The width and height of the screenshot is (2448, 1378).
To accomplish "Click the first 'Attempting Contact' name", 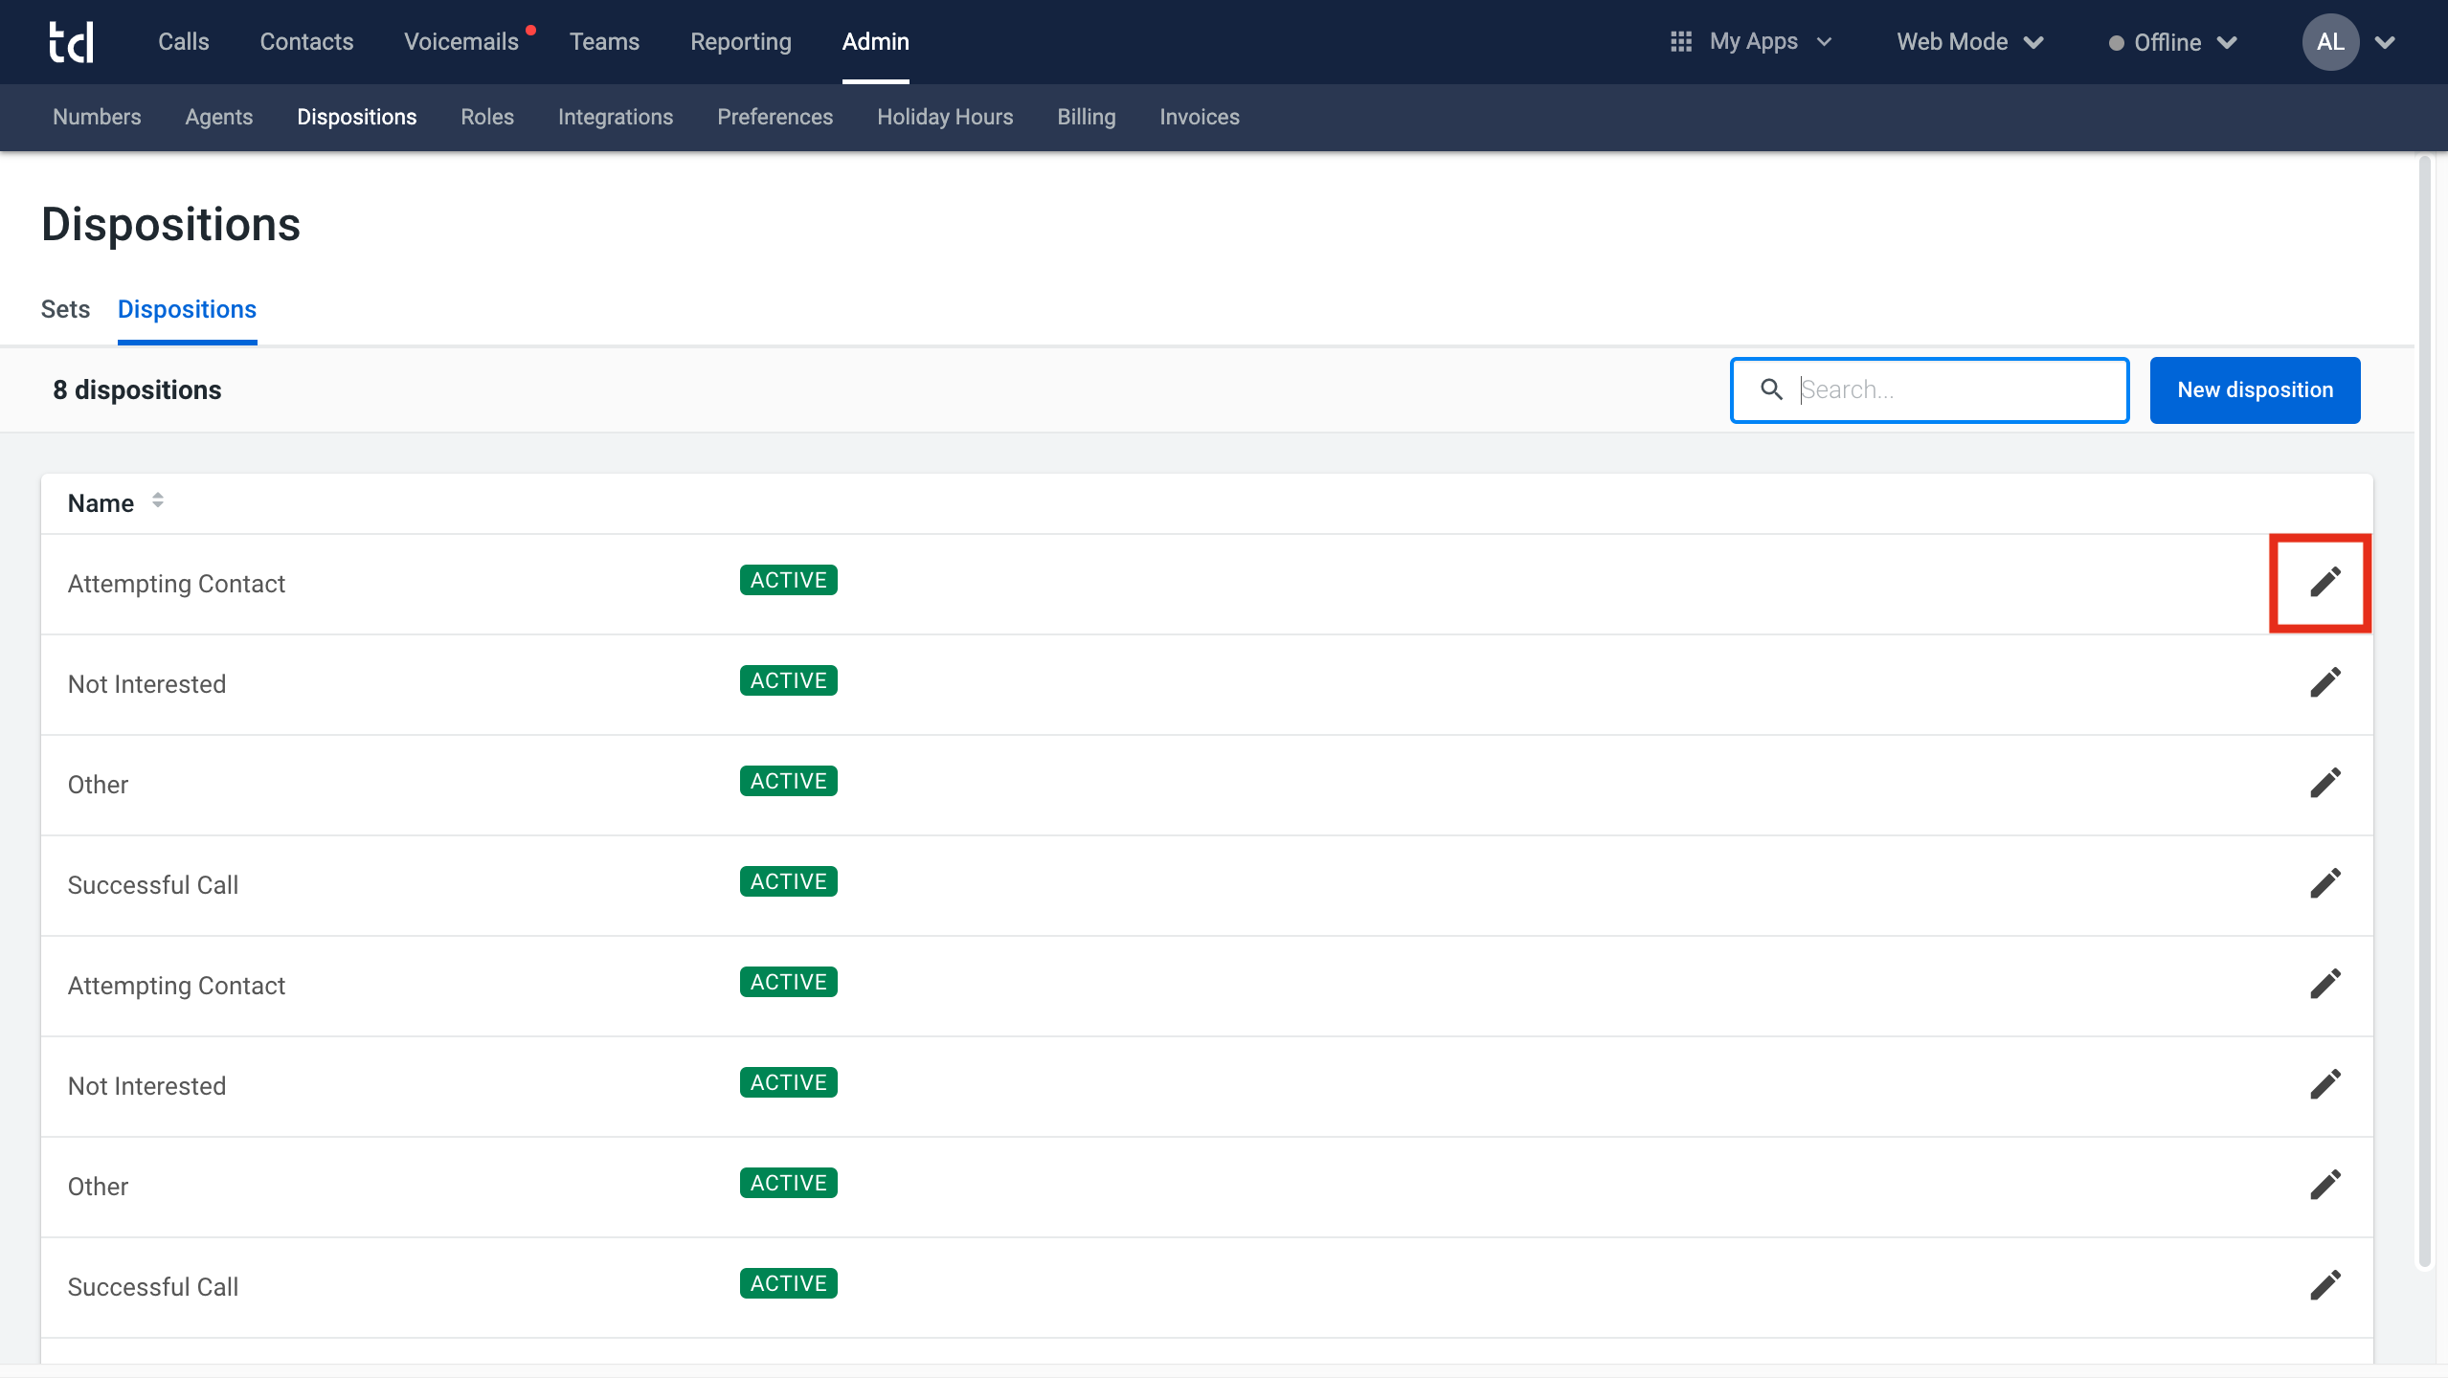I will tap(176, 584).
